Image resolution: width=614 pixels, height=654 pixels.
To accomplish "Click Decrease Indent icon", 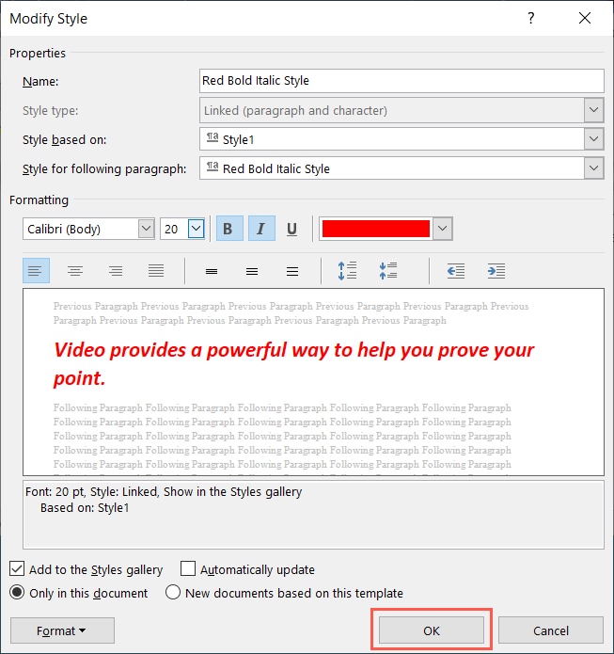I will tap(456, 271).
